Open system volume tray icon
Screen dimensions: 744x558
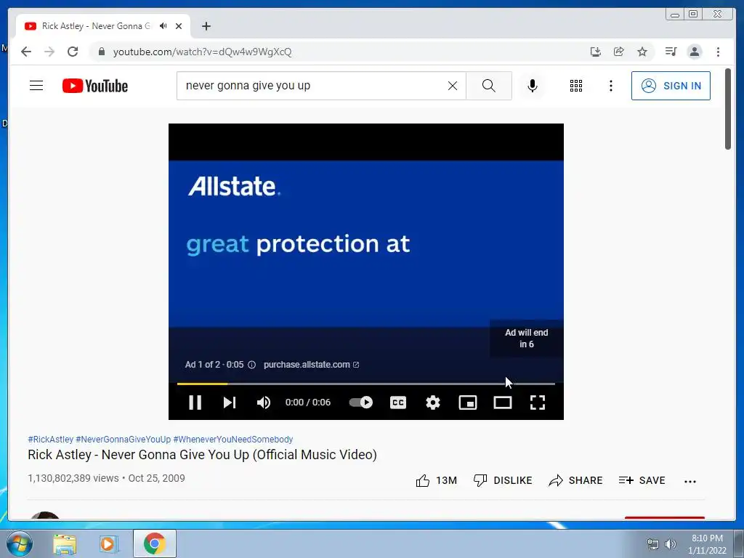pos(671,544)
